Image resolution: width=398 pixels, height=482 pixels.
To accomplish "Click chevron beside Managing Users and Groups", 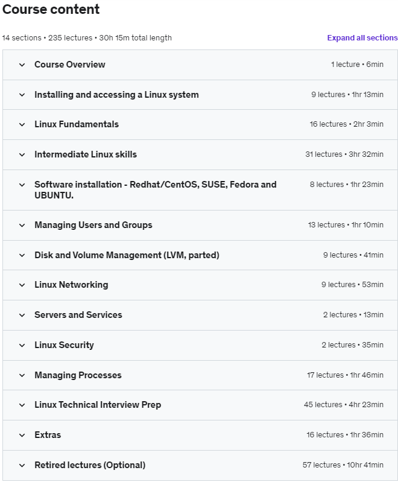I will (22, 225).
